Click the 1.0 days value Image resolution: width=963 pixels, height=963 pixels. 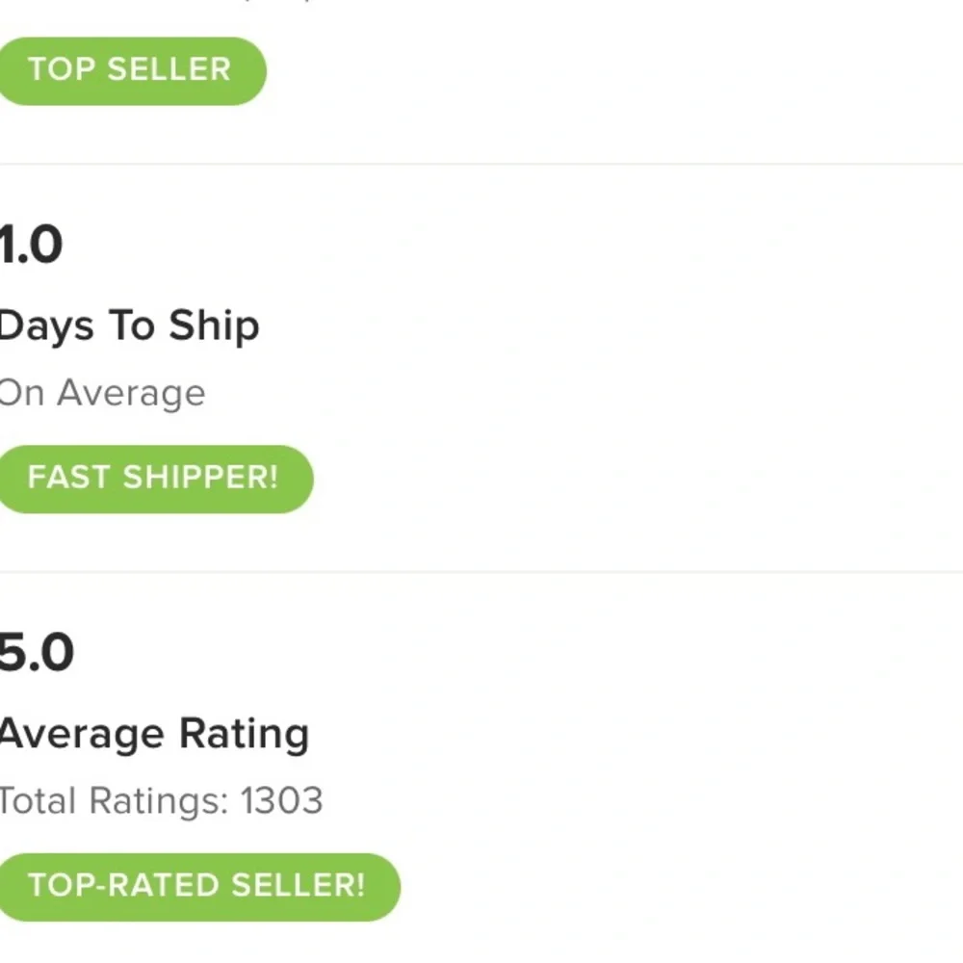tap(31, 245)
